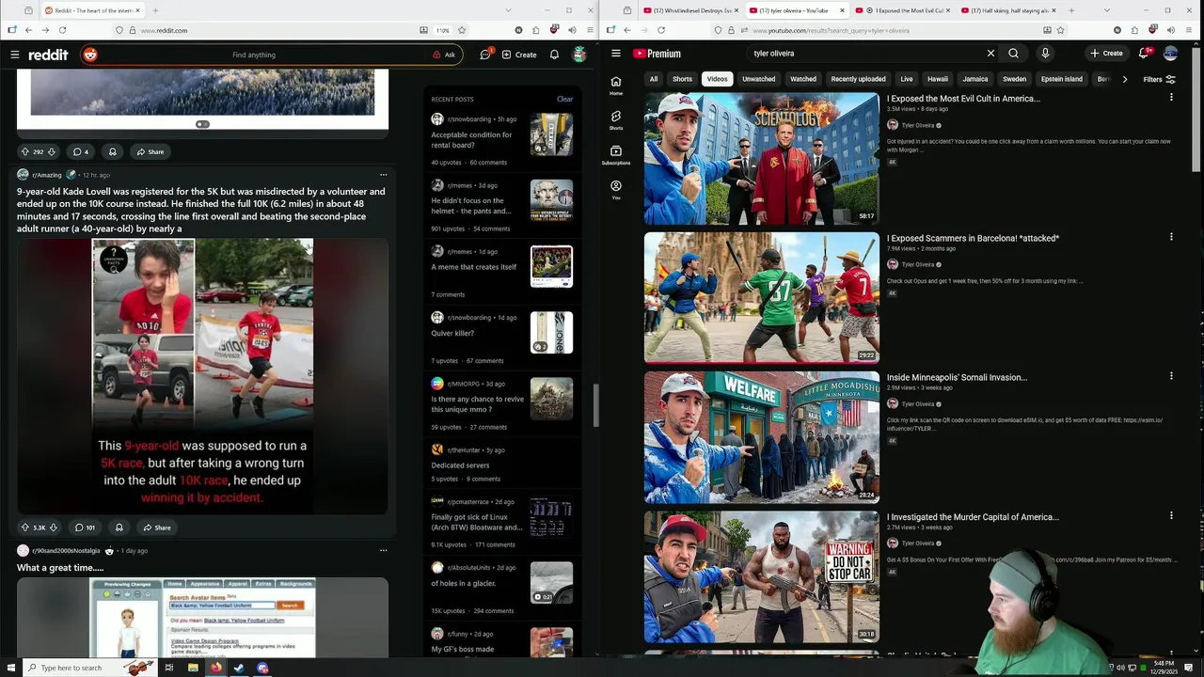Select the Live filter chip

click(907, 79)
